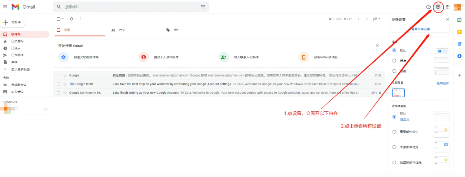The height and width of the screenshot is (177, 465).
Task: Open the Settings gear icon
Action: 438,7
